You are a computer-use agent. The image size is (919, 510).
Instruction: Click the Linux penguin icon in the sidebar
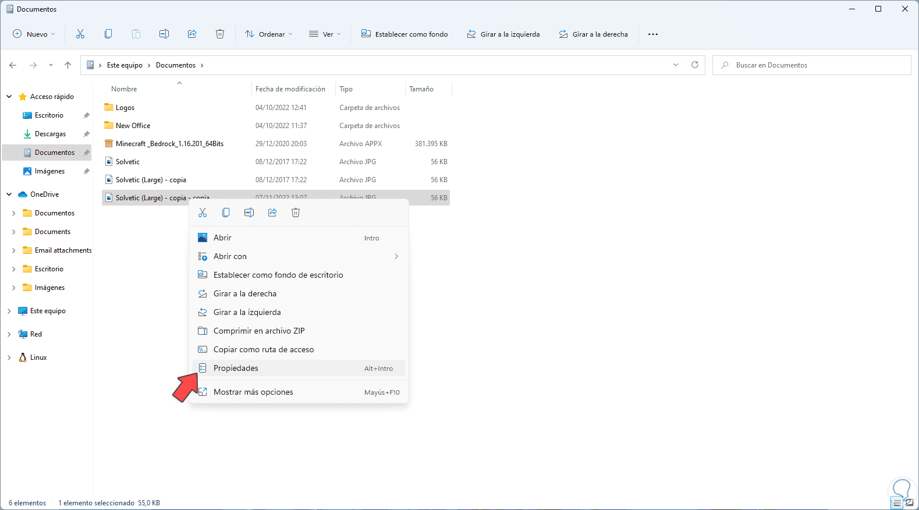[x=23, y=357]
